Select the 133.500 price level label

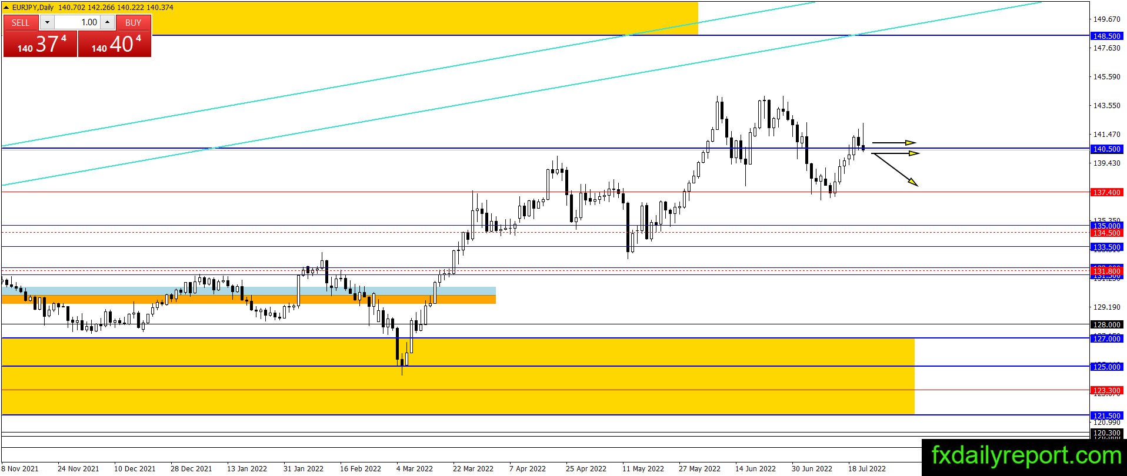pyautogui.click(x=1106, y=247)
